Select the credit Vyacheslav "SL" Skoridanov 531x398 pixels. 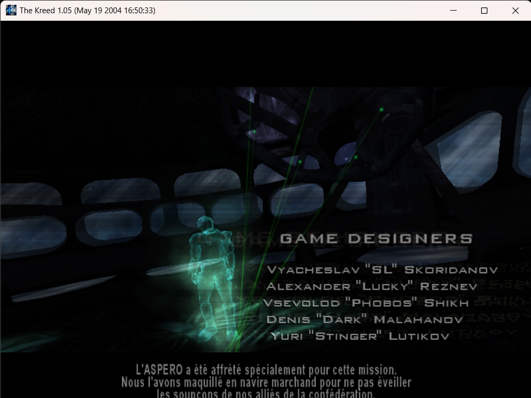382,270
